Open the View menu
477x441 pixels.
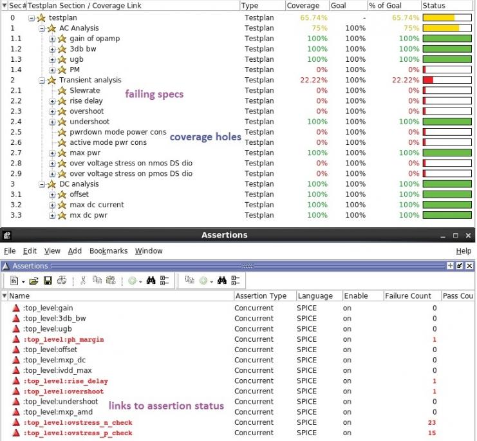52,251
